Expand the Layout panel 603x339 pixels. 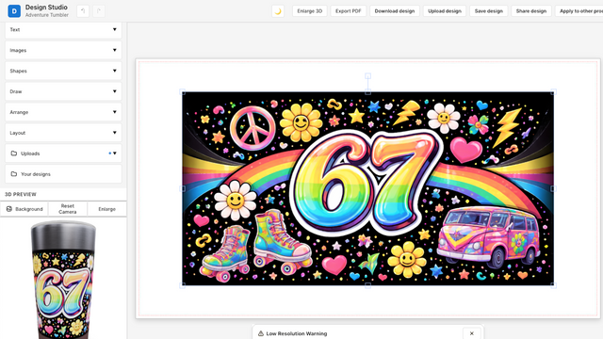[x=63, y=133]
